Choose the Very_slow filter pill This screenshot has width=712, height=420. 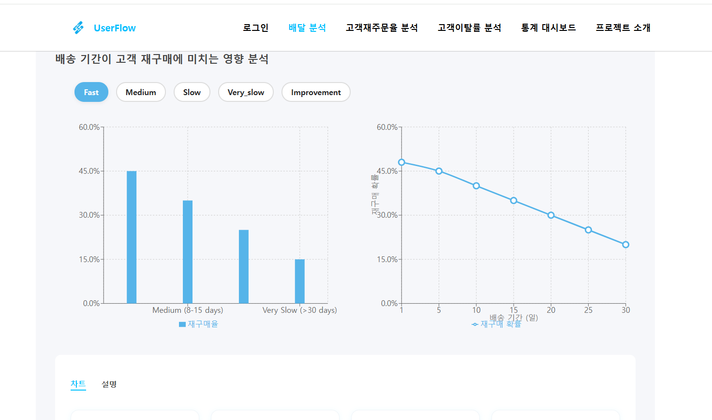[246, 92]
